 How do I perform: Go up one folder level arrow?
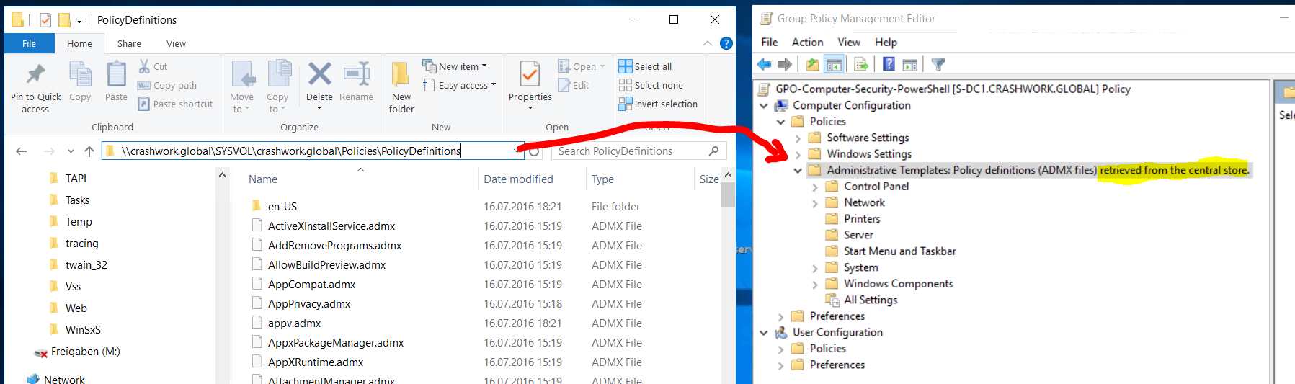[89, 151]
